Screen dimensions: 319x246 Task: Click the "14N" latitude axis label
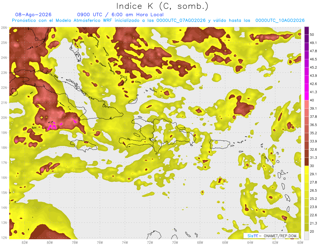[4, 208]
